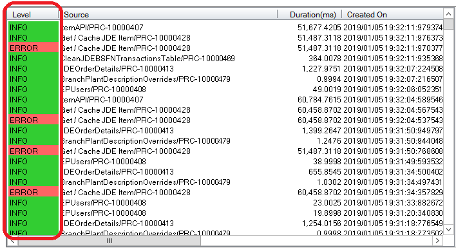The image size is (456, 248).
Task: Click the Duration(ms) column header
Action: point(310,15)
